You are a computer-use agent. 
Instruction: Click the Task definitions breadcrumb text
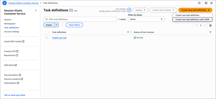point(50,3)
